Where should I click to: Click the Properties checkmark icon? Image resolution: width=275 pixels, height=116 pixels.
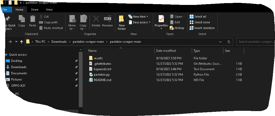[161, 19]
